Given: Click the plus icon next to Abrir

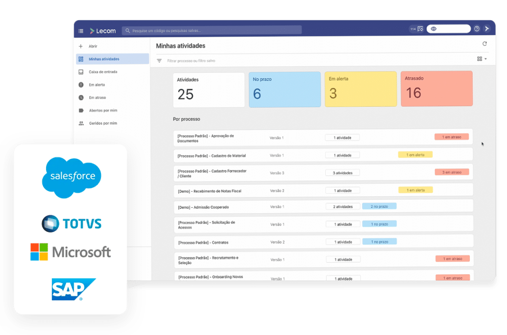Looking at the screenshot, I should (x=81, y=46).
